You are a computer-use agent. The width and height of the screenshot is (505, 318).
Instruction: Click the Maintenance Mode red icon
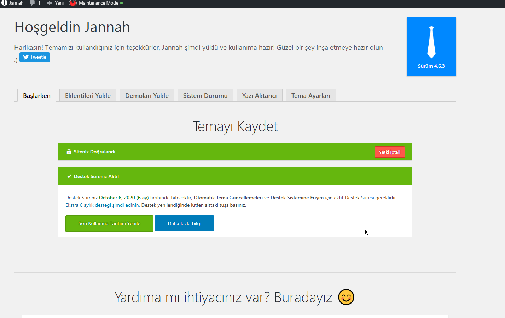coord(73,3)
